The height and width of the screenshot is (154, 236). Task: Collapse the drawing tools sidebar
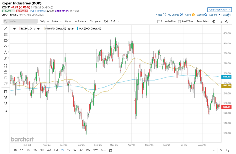5,111
